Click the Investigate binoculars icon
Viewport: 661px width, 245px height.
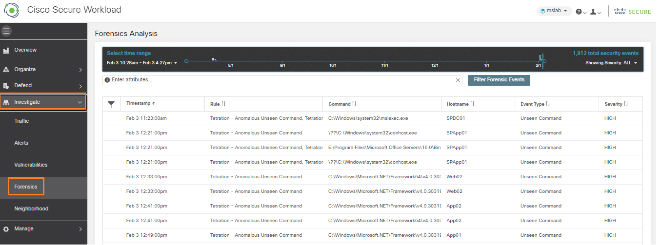pyautogui.click(x=6, y=102)
